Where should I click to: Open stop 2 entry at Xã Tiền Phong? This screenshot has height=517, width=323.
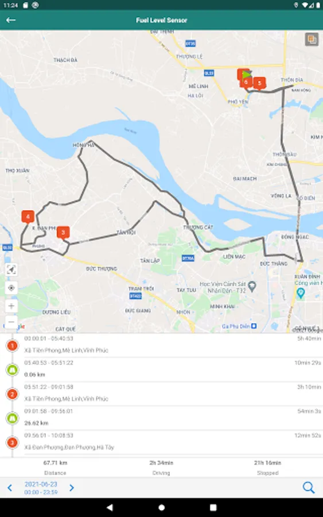(x=161, y=393)
